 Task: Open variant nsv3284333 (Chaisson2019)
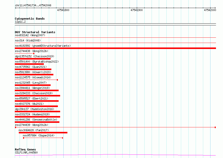pyautogui.click(x=34, y=93)
